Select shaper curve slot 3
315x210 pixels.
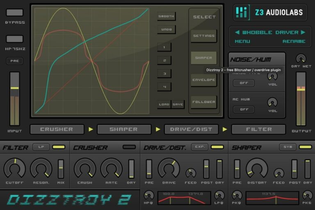pyautogui.click(x=164, y=73)
